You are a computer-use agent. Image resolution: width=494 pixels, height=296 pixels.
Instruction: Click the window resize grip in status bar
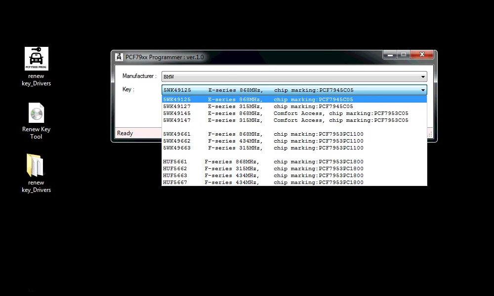click(x=430, y=134)
